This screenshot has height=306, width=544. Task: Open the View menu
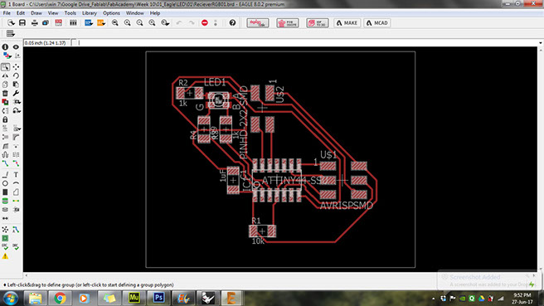point(53,12)
